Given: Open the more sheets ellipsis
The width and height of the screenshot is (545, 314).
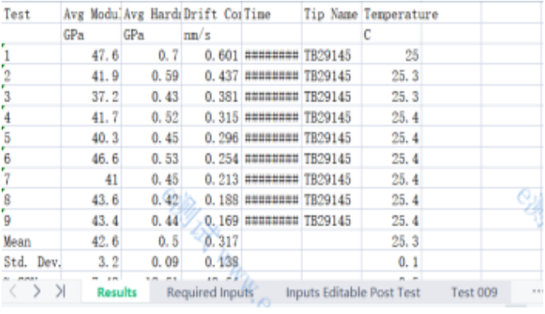Looking at the screenshot, I should (x=538, y=291).
